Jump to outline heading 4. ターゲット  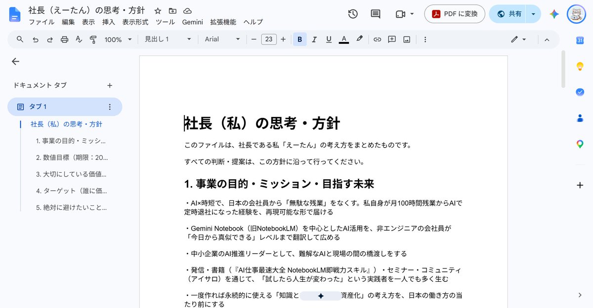(71, 191)
